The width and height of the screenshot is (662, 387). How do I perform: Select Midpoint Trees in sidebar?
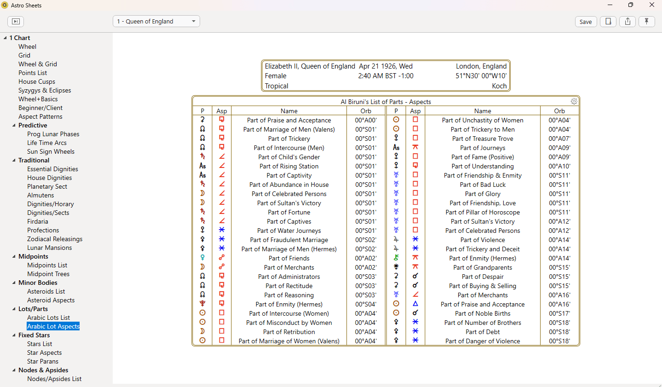tap(48, 274)
